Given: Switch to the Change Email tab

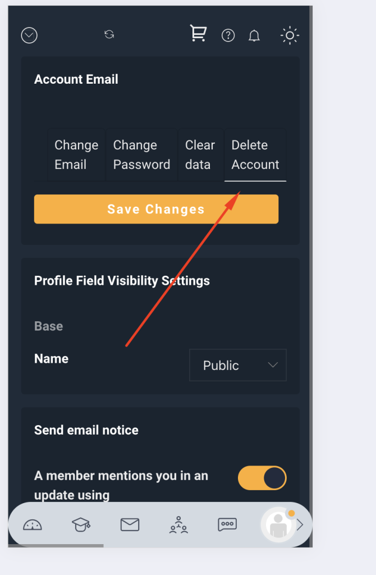Looking at the screenshot, I should [76, 155].
